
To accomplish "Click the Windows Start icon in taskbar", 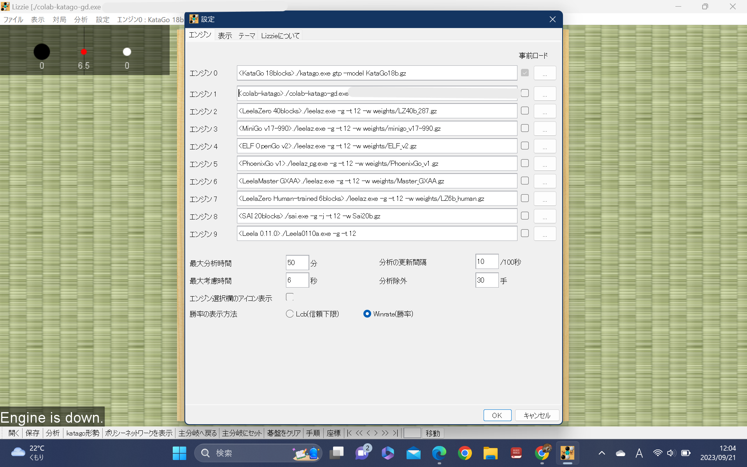I will 179,453.
